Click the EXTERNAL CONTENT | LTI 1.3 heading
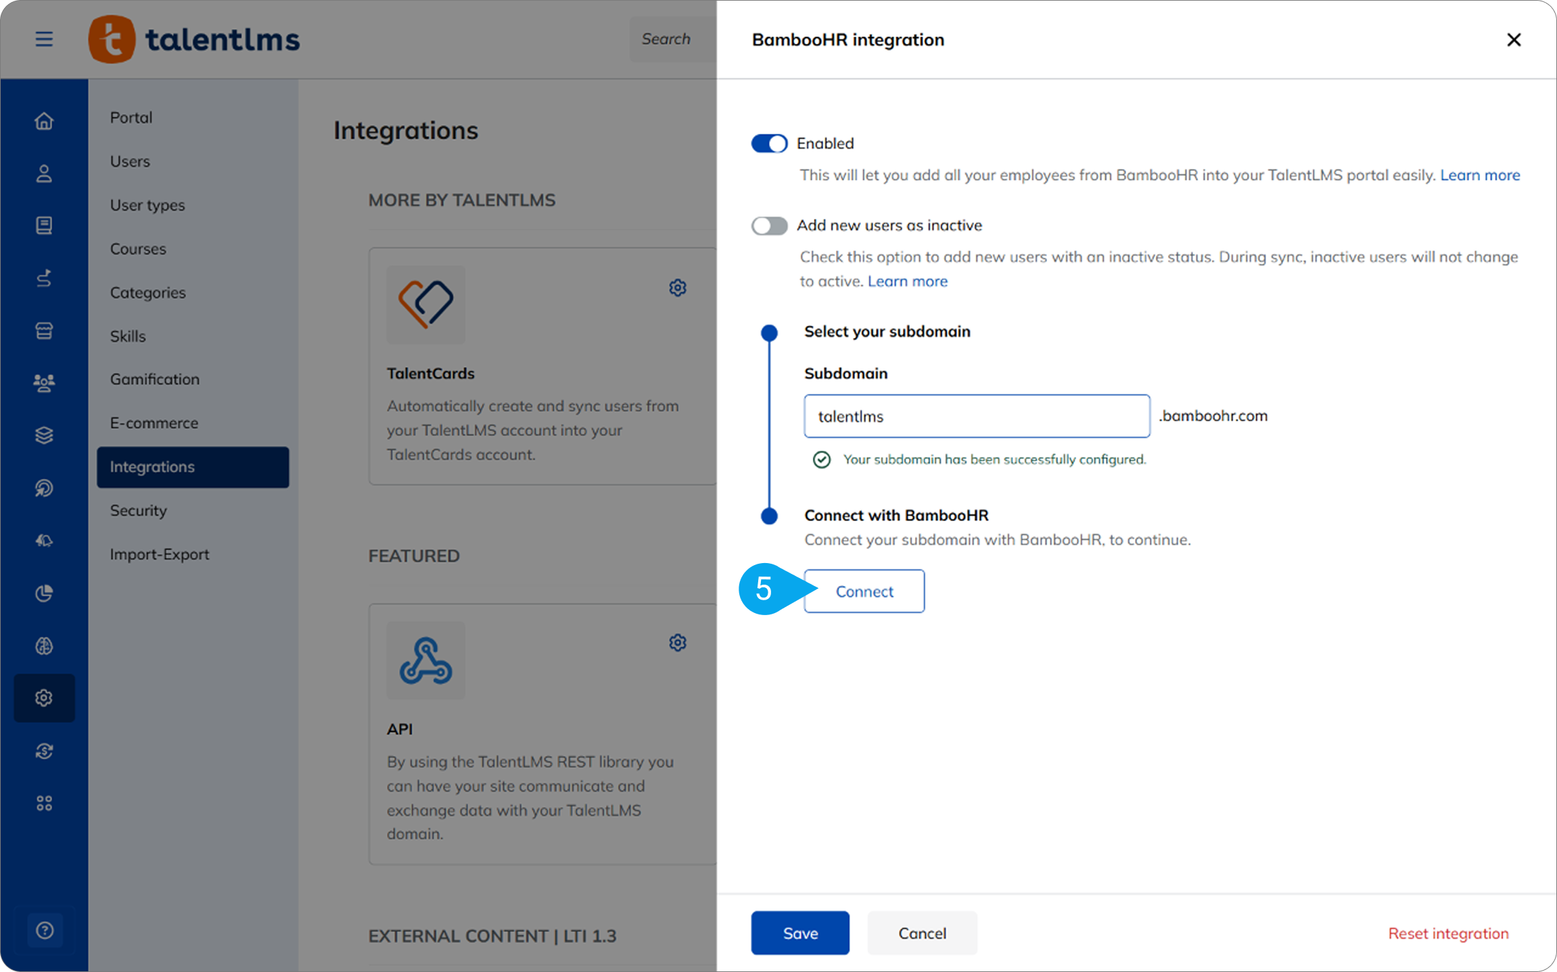1557x972 pixels. pyautogui.click(x=492, y=935)
